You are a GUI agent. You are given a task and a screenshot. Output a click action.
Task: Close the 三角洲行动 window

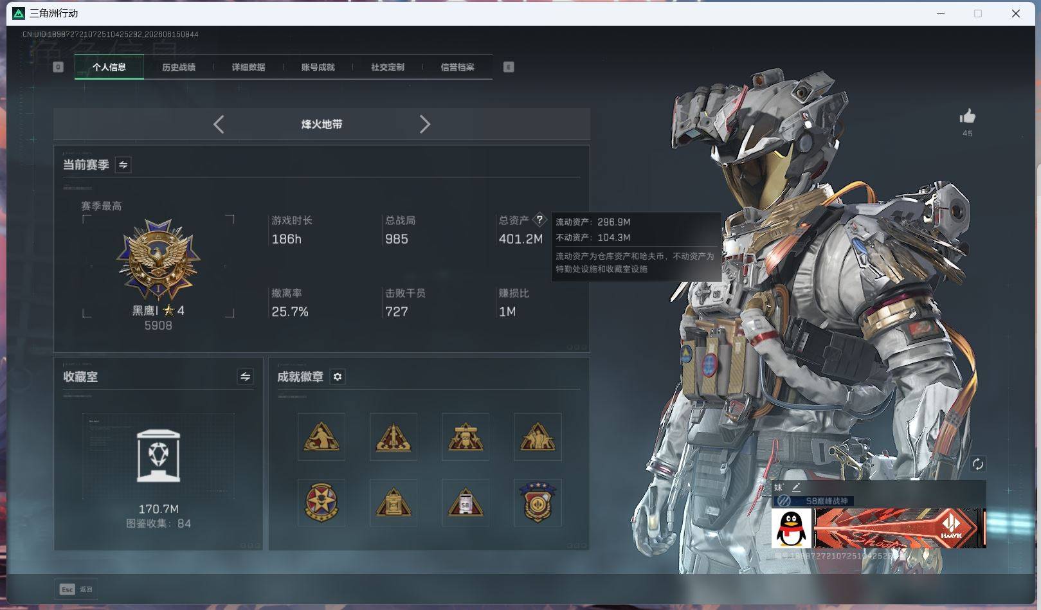coord(1016,13)
